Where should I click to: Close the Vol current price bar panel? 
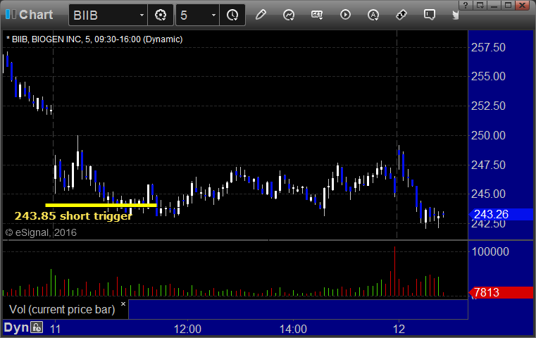coord(123,303)
